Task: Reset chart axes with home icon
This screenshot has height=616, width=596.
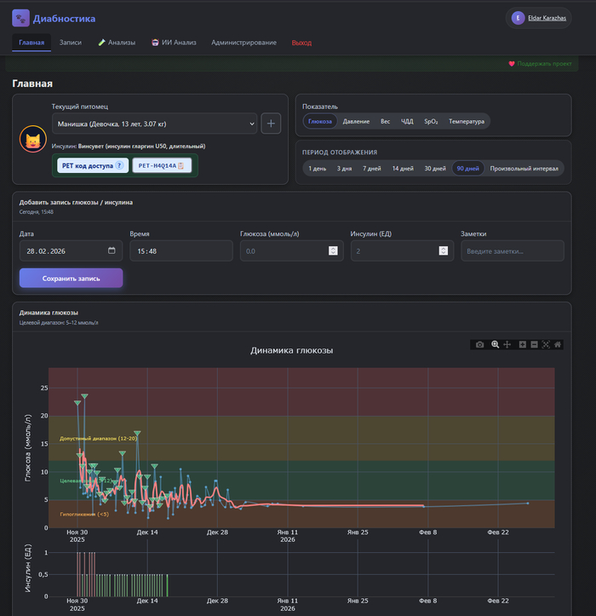Action: coord(558,344)
